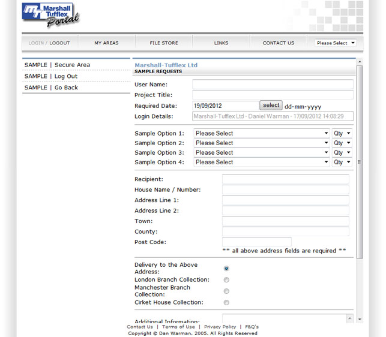Viewport: 386px width, 337px height.
Task: Click SAMPLE | Log Out sidebar link
Action: point(51,76)
